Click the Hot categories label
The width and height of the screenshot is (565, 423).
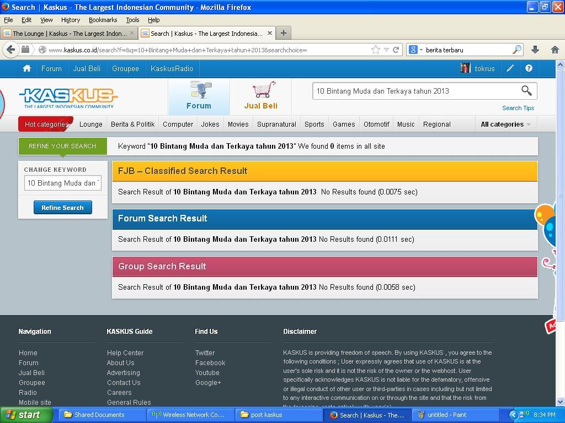pyautogui.click(x=46, y=124)
